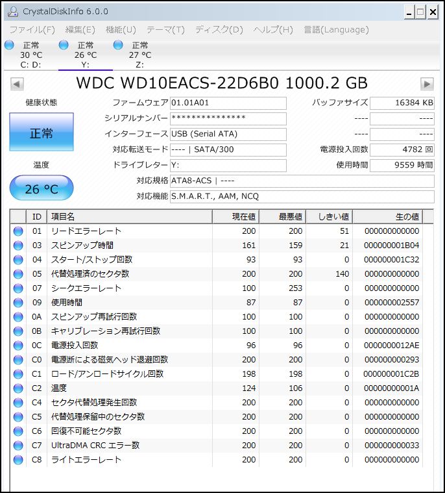Click the CrystalDiskInfo title bar icon
445x493 pixels.
[13, 12]
